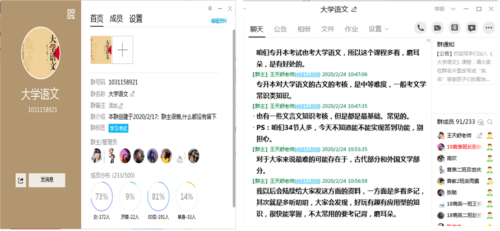Start a group video call
The image size is (500, 231).
[x=437, y=28]
